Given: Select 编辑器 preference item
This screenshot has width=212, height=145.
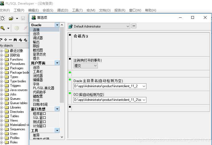Looking at the screenshot, I should [x=38, y=80].
